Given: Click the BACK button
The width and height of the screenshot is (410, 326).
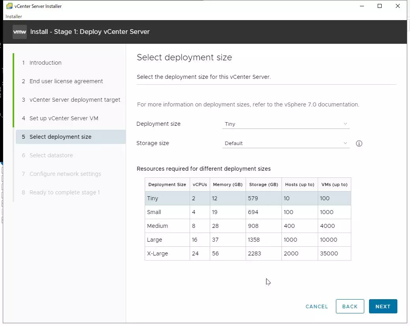Looking at the screenshot, I should pyautogui.click(x=350, y=306).
